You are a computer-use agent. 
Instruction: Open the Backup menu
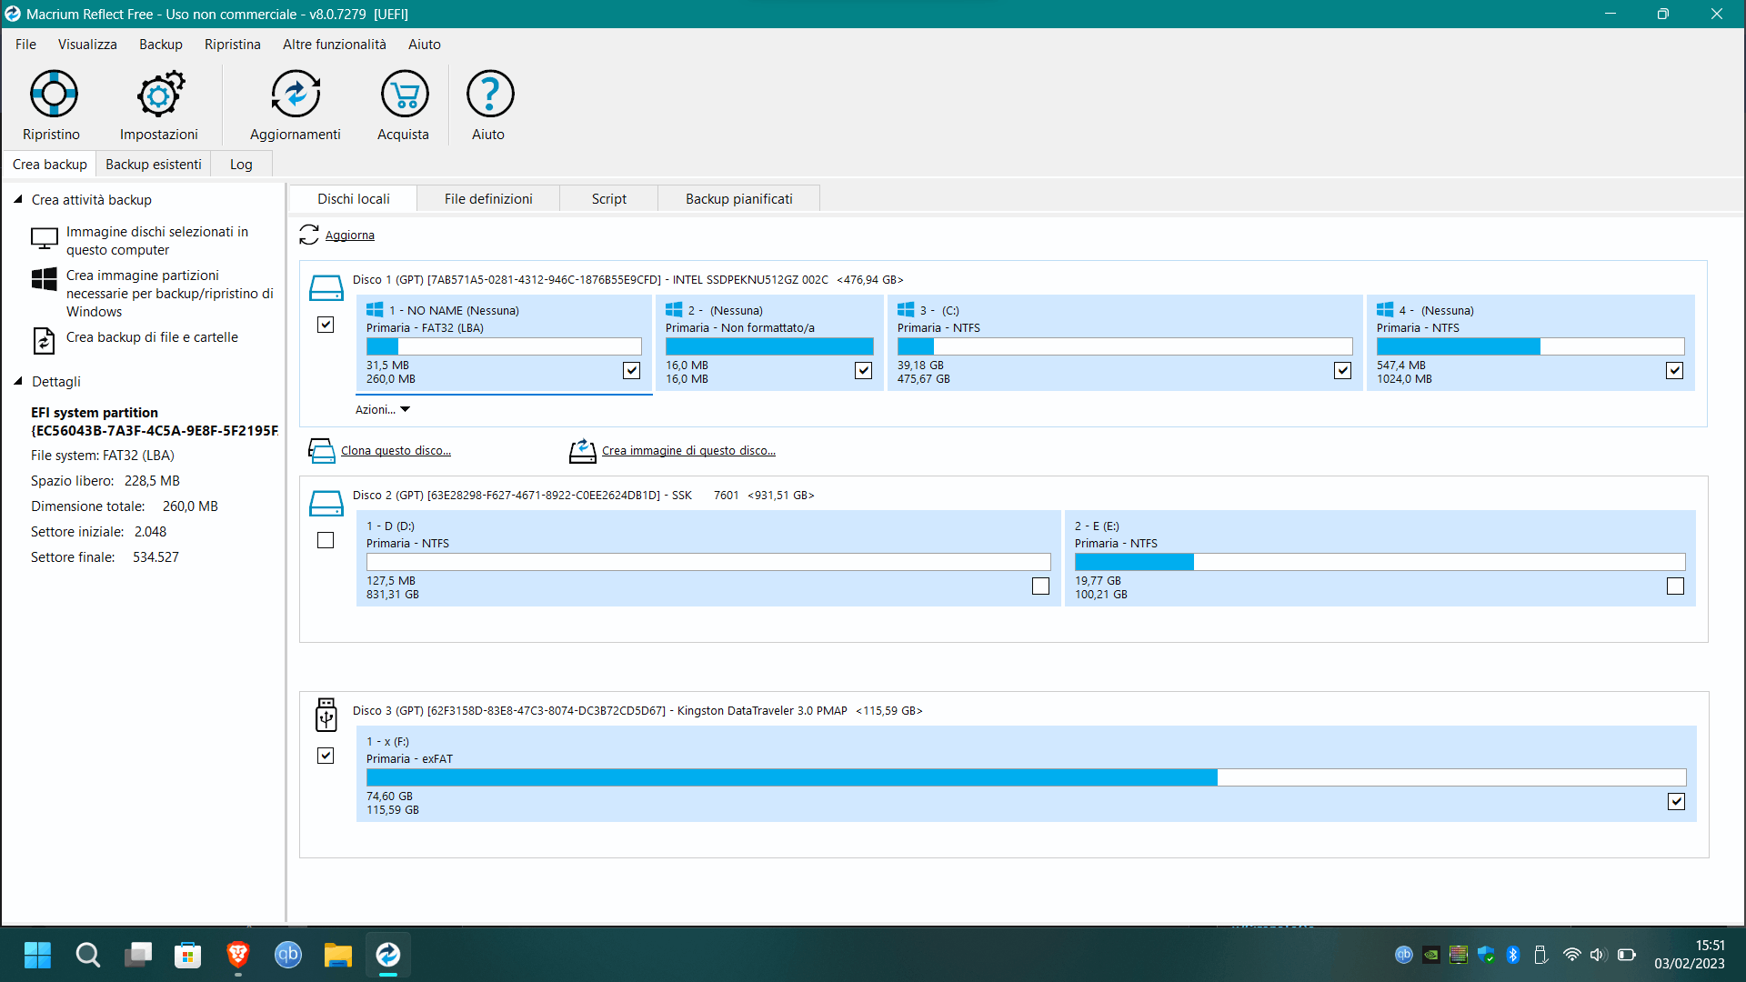(x=161, y=44)
